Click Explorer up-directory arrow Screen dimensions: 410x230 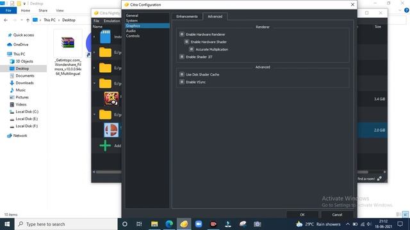(28, 20)
